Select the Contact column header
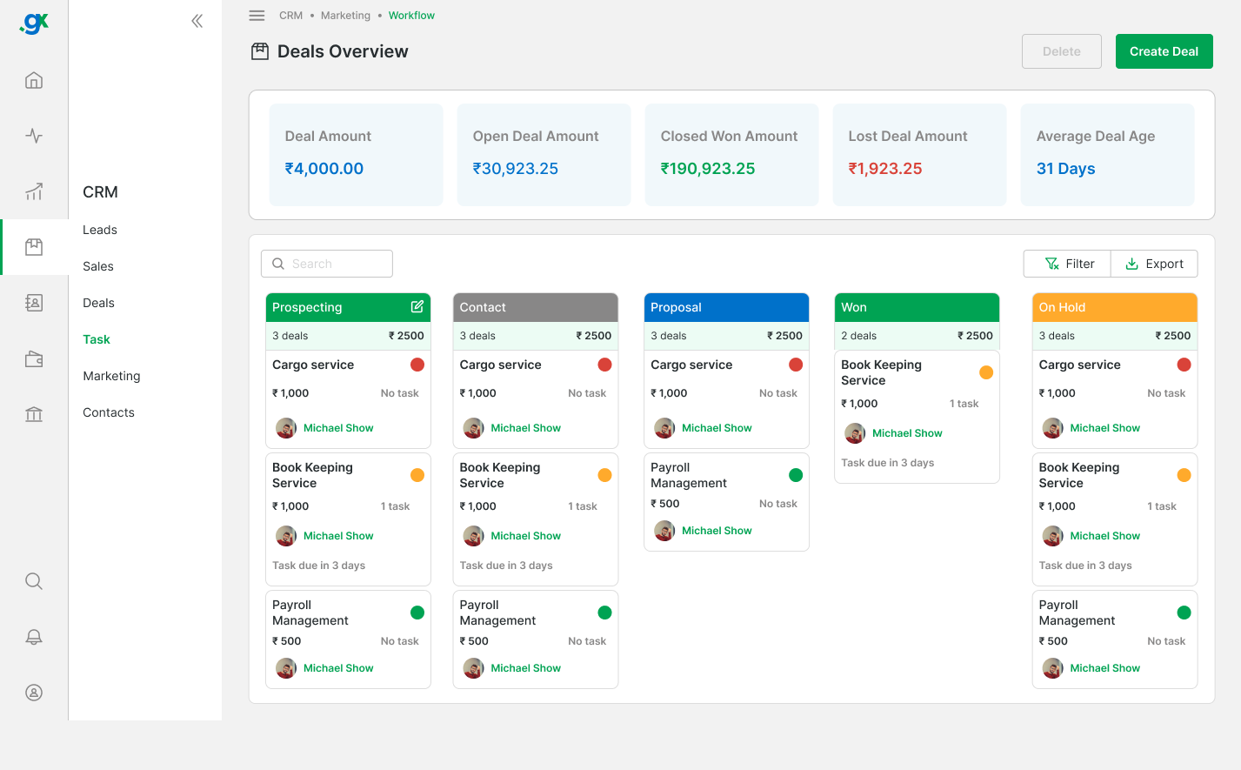This screenshot has width=1241, height=770. tap(536, 307)
